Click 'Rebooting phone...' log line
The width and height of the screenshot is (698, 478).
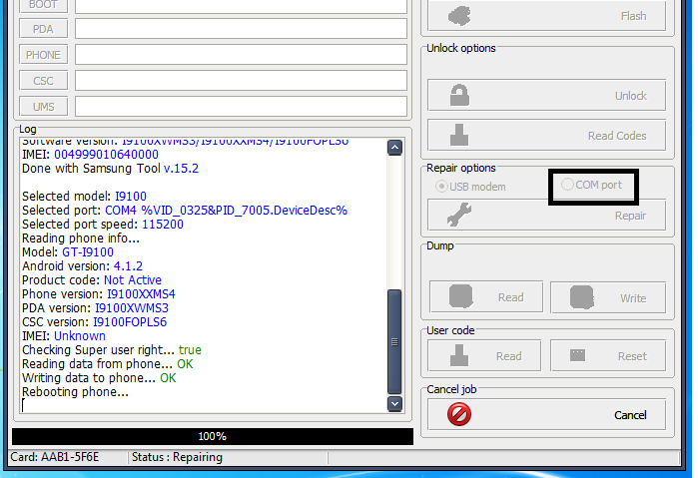pos(75,392)
